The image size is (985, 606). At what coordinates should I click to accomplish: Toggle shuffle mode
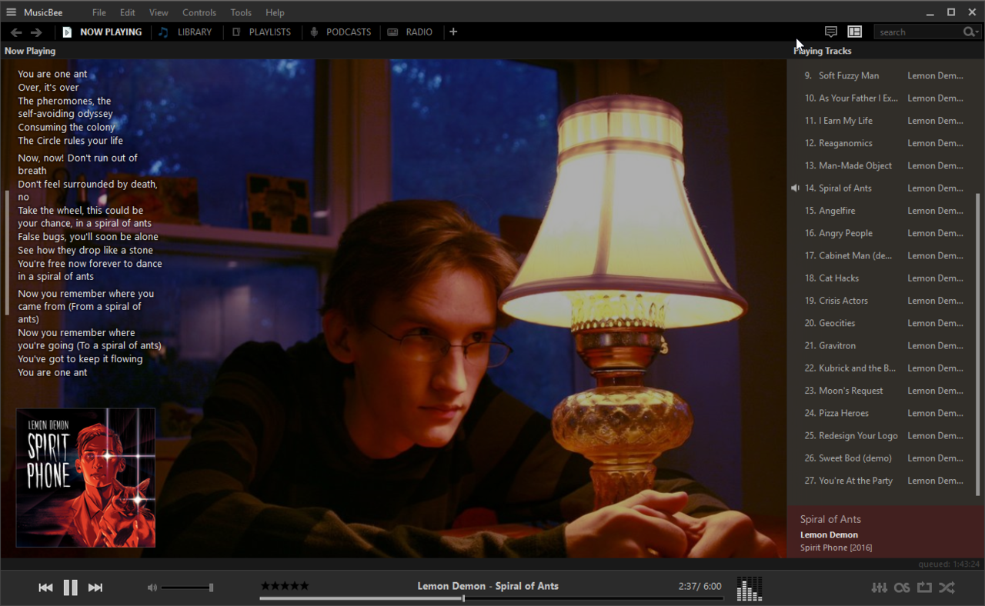(947, 588)
